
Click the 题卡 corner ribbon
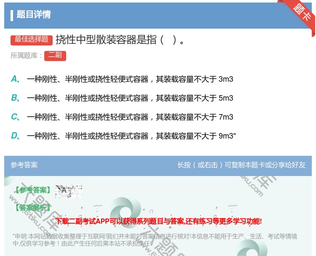point(302,13)
